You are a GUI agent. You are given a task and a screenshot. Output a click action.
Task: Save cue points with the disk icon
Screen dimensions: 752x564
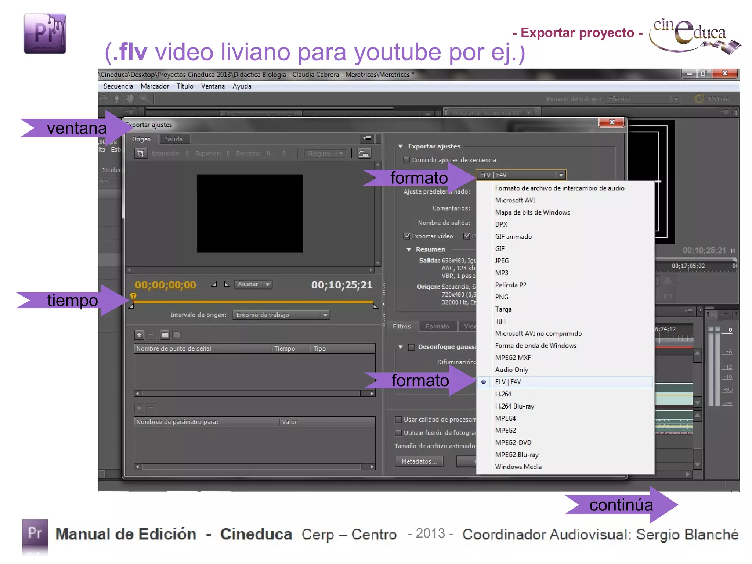pos(177,334)
